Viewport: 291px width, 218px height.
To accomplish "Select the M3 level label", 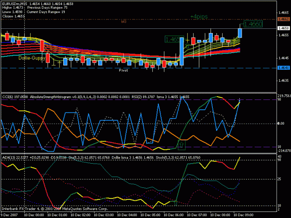I will (x=124, y=22).
